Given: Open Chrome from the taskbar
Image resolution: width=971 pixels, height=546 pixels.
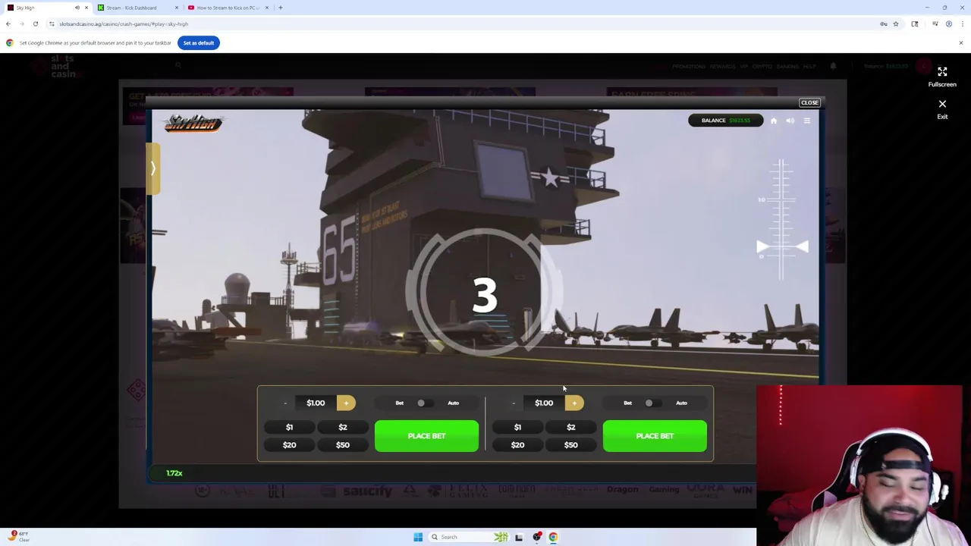Looking at the screenshot, I should (553, 537).
